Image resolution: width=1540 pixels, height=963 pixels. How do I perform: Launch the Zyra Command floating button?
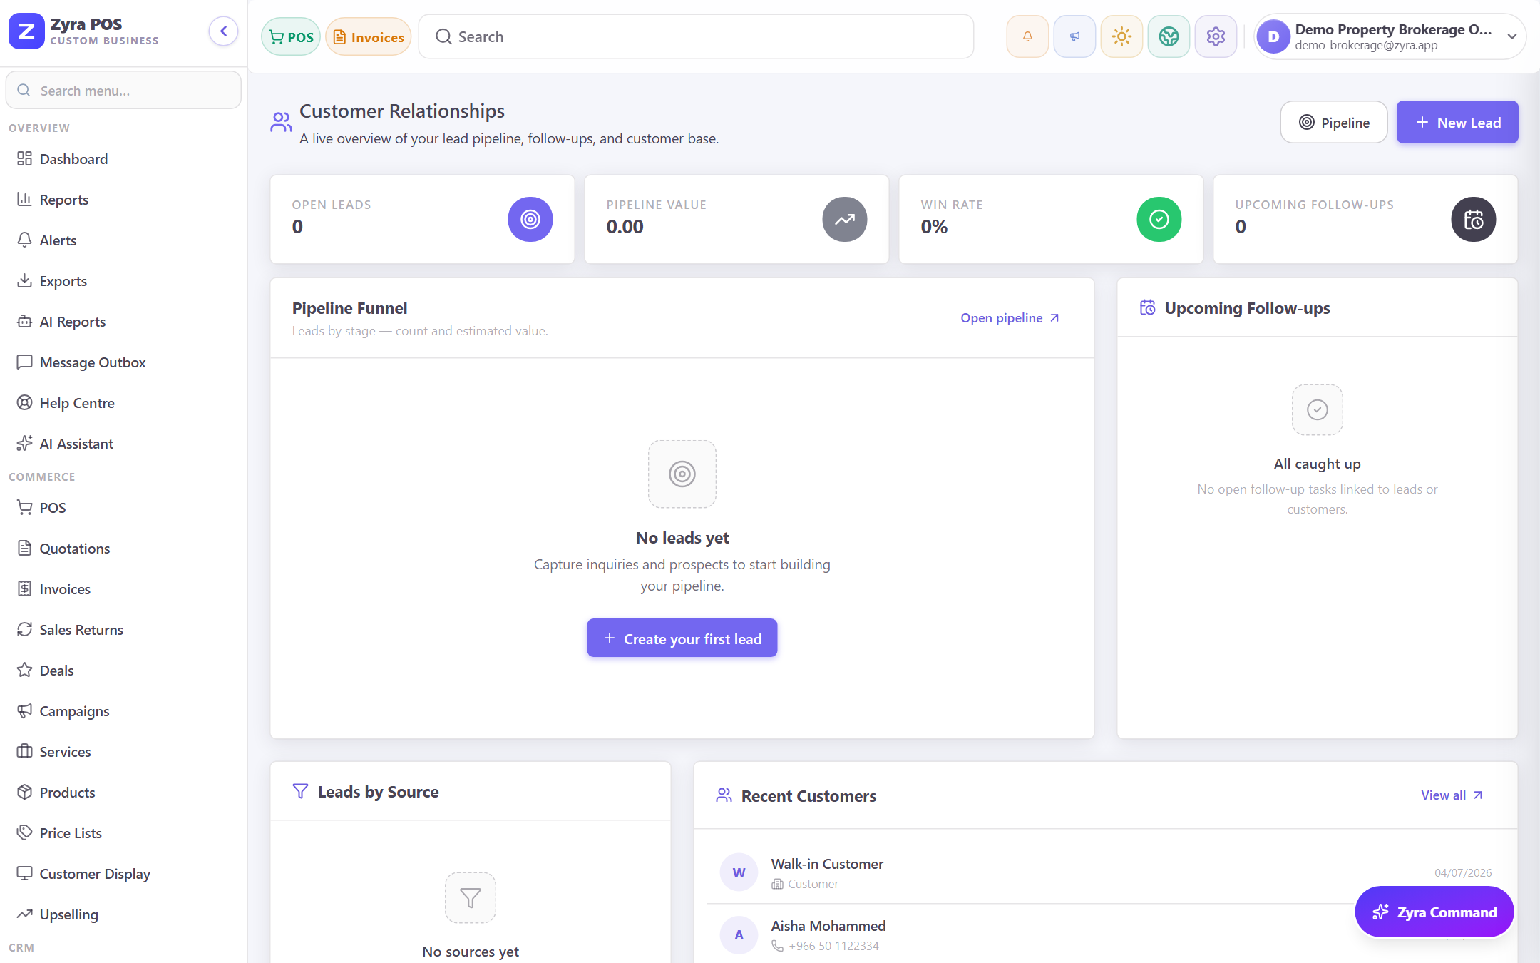pos(1434,912)
